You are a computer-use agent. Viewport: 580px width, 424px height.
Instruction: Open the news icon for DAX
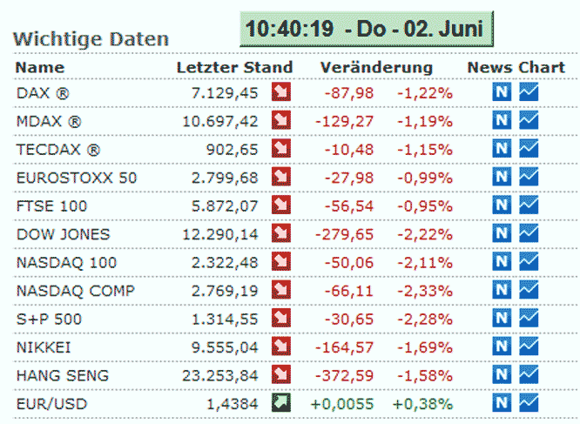point(502,92)
